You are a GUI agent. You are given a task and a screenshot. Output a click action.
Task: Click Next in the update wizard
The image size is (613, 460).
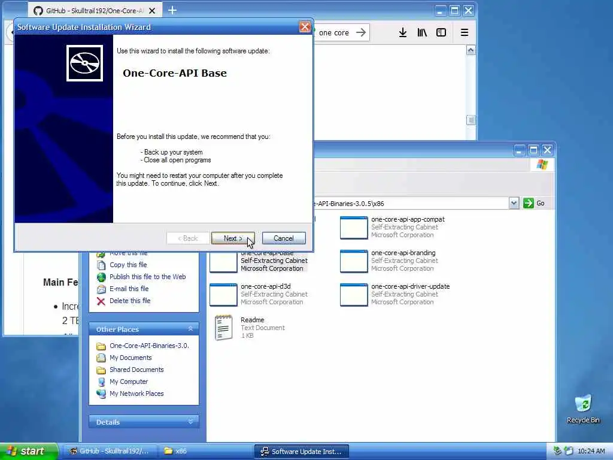click(x=233, y=238)
